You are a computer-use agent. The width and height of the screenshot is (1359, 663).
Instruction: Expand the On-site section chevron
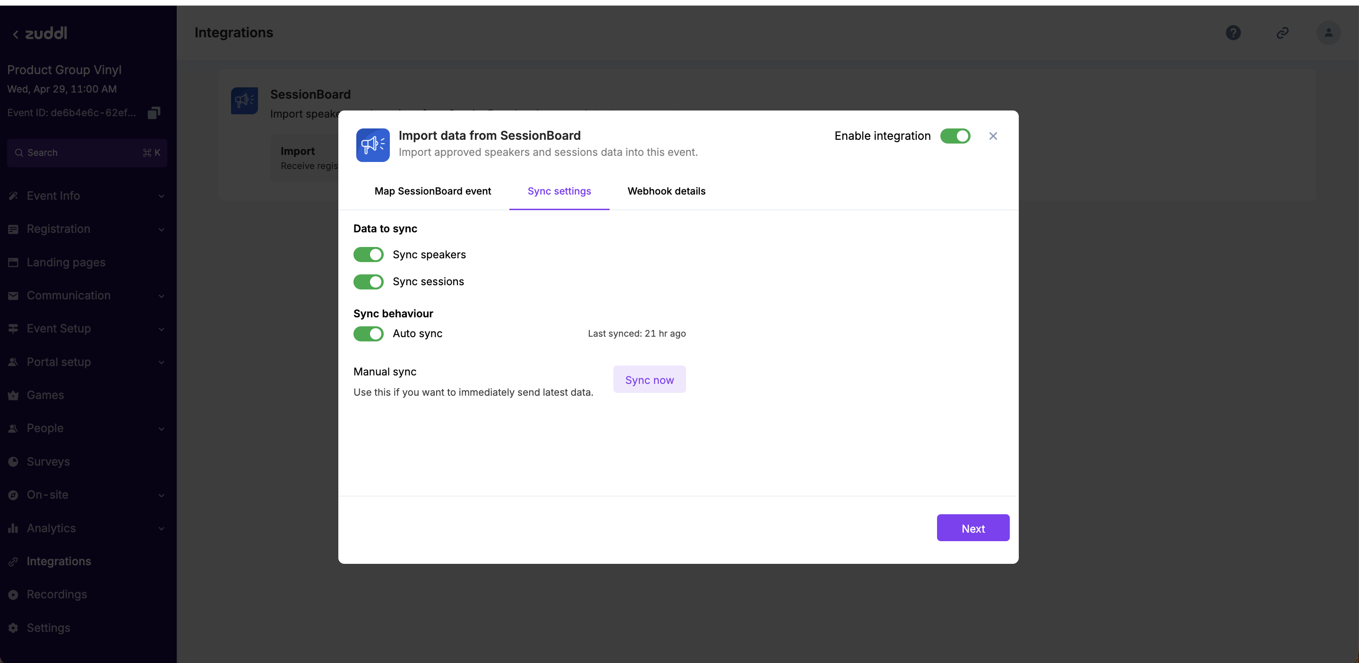(x=162, y=495)
